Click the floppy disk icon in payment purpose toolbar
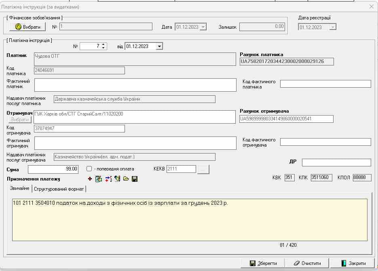378x271 pixels. point(135,179)
